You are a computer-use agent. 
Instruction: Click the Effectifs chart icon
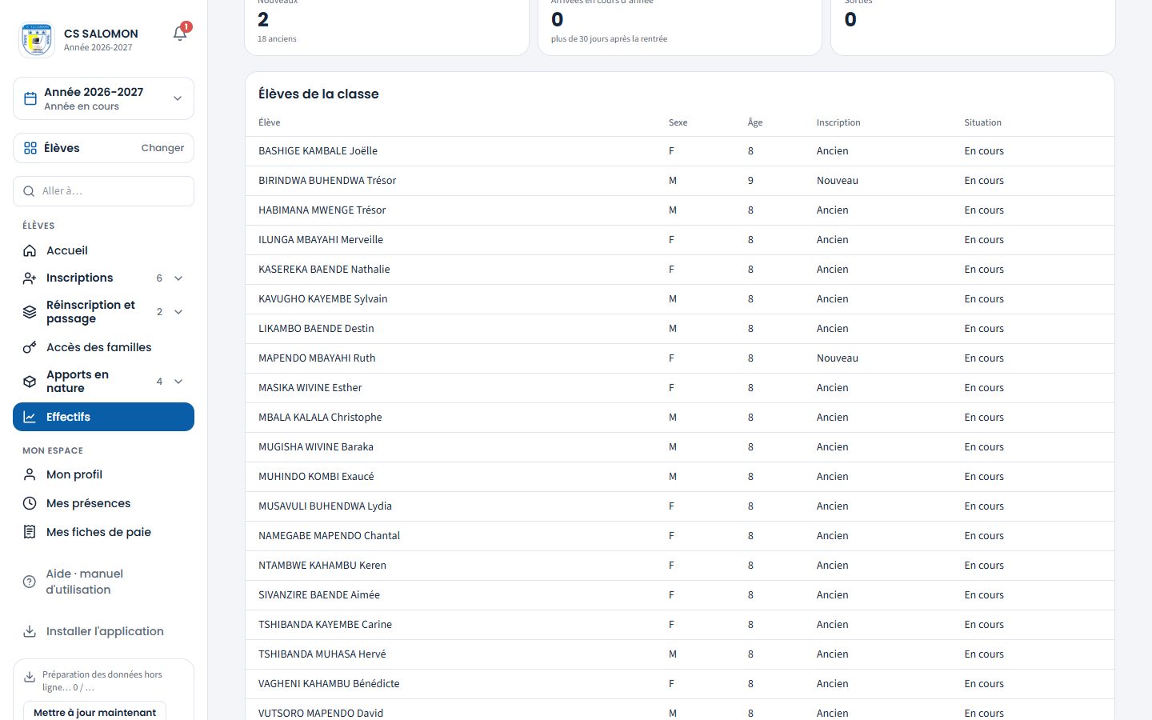pyautogui.click(x=30, y=417)
